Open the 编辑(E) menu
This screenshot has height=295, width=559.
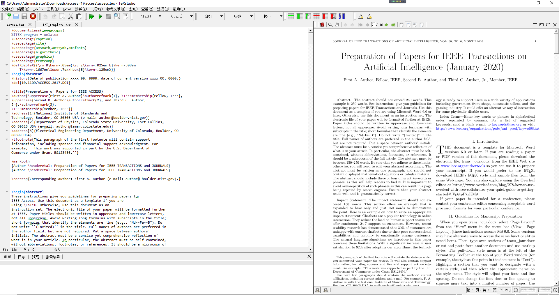coord(23,9)
